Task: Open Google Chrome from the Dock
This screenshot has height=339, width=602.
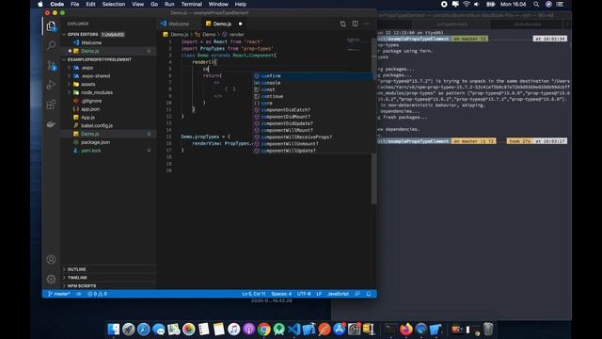Action: [264, 330]
